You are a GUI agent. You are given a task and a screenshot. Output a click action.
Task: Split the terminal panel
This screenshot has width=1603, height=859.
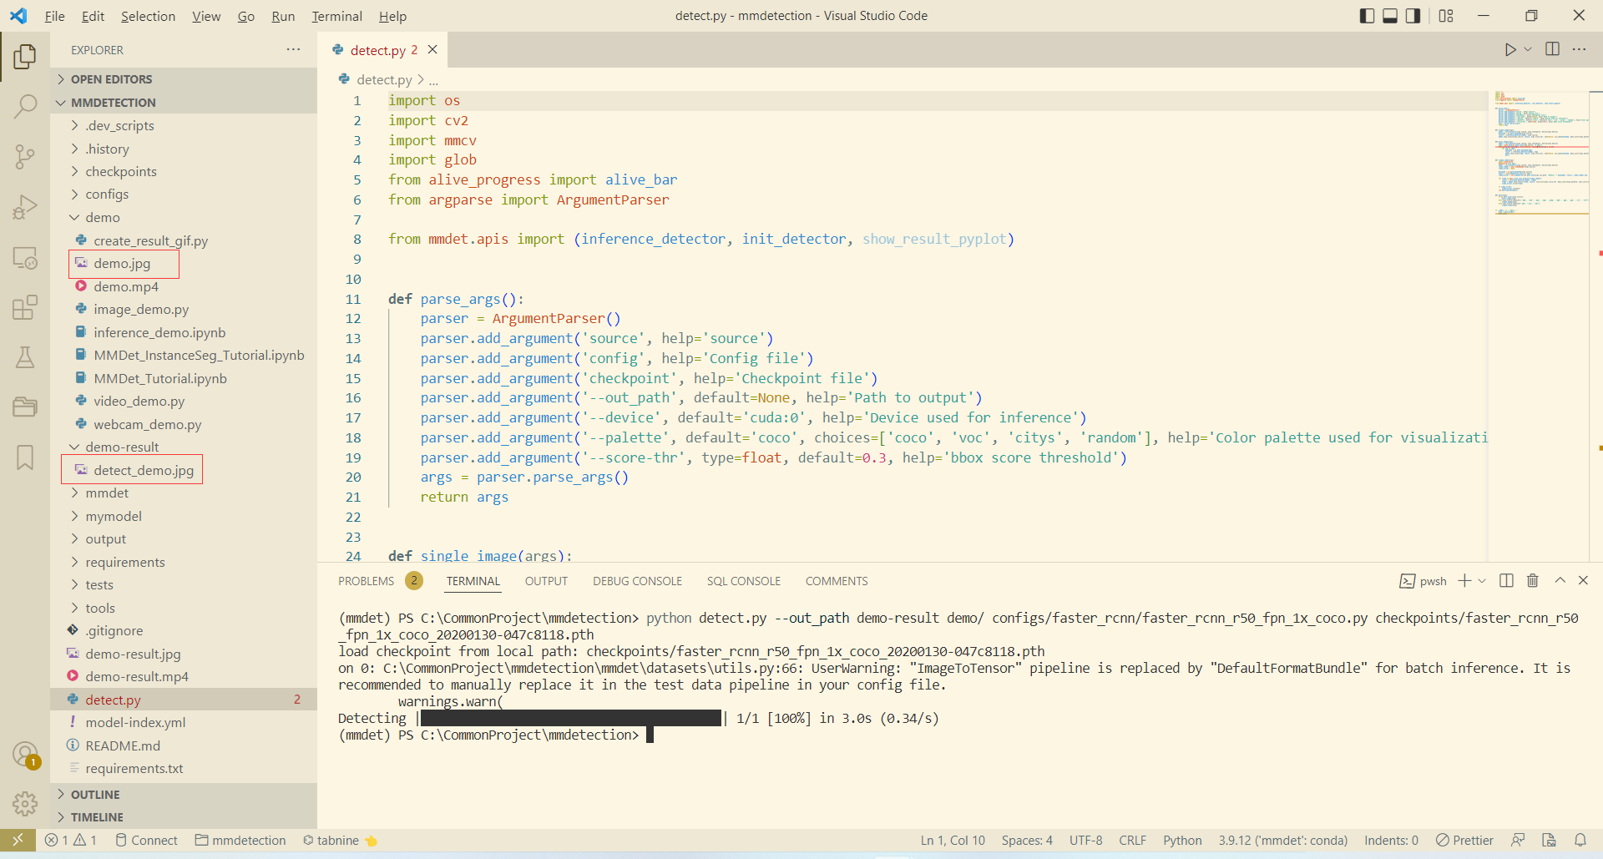(x=1506, y=580)
